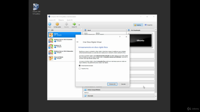This screenshot has width=200, height=112.
Task: Click the Próximo (N) button
Action: 112,84
